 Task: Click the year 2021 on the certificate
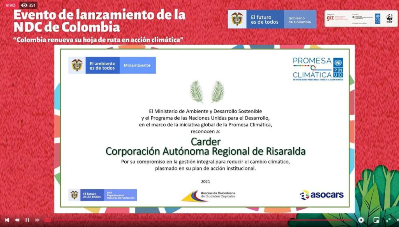point(206,182)
